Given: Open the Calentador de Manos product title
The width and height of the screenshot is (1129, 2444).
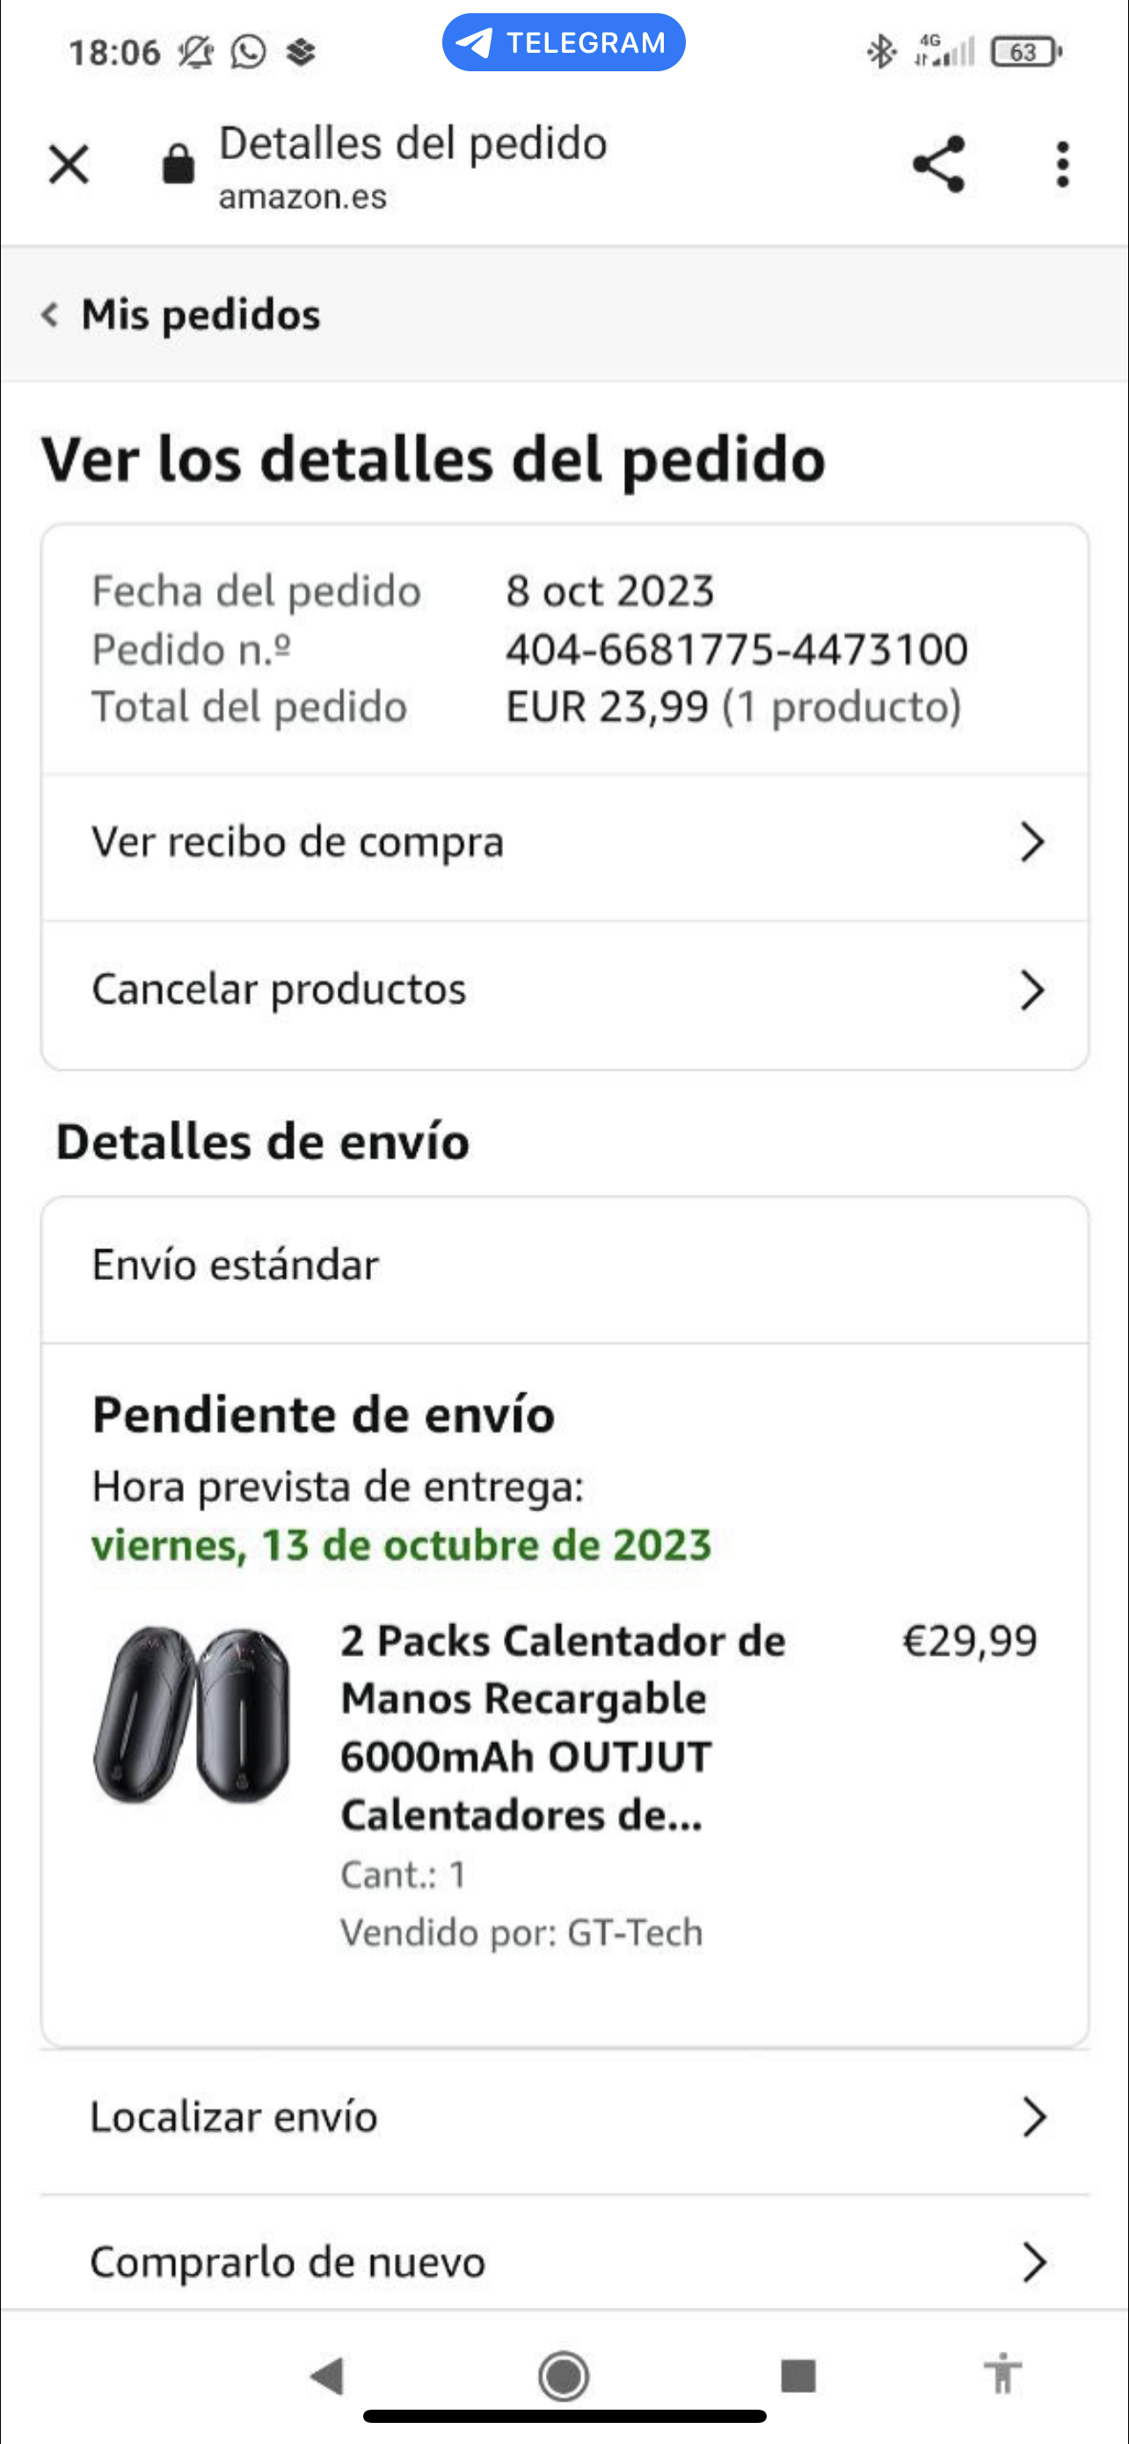Looking at the screenshot, I should pyautogui.click(x=563, y=1727).
